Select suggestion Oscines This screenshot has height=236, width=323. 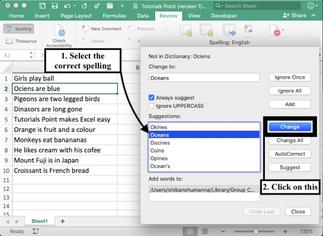(204, 143)
